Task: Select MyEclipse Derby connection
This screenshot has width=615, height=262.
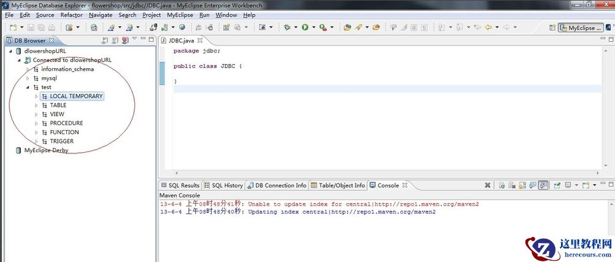Action: (45, 150)
